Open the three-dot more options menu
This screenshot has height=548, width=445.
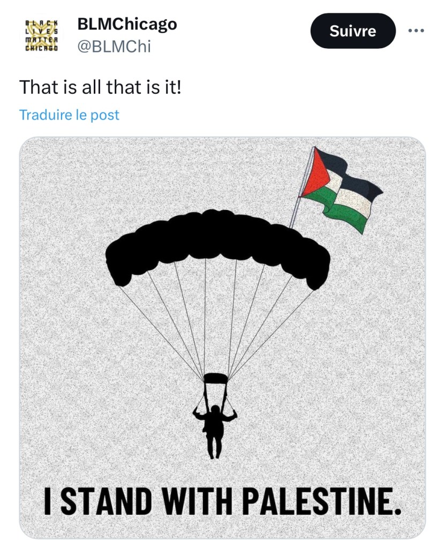tap(416, 31)
